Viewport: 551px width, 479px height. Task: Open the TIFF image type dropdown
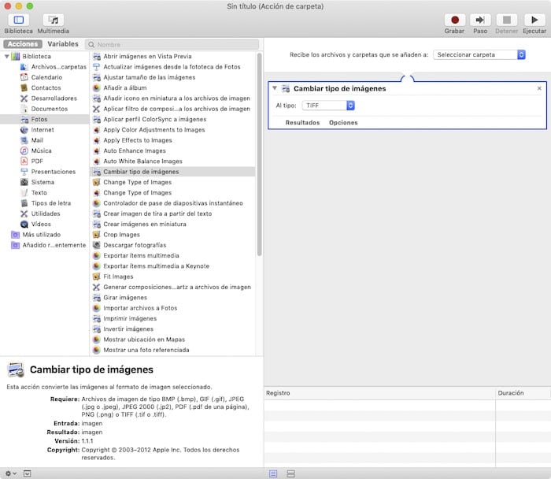[x=328, y=105]
